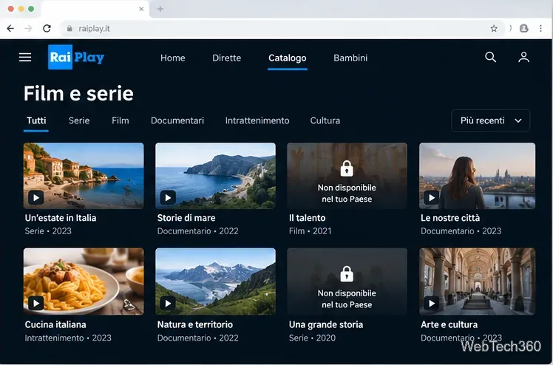Screen dimensions: 553x365
Task: Open Dirette in the navigation
Action: click(x=227, y=58)
